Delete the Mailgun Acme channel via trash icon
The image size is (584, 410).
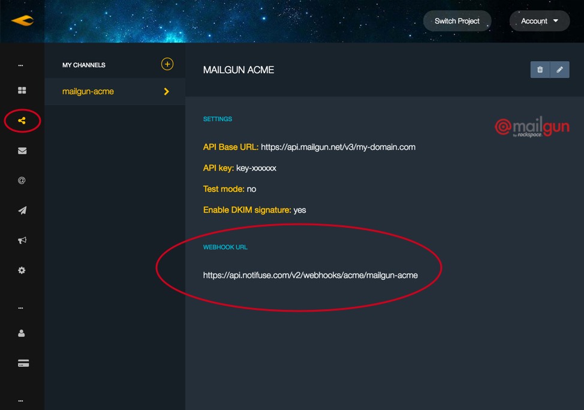click(540, 70)
